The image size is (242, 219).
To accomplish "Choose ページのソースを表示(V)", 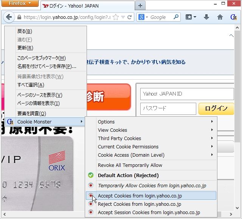I will point(46,95).
